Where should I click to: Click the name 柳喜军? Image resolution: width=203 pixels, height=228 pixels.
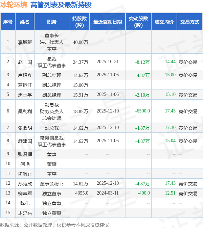[25, 194]
